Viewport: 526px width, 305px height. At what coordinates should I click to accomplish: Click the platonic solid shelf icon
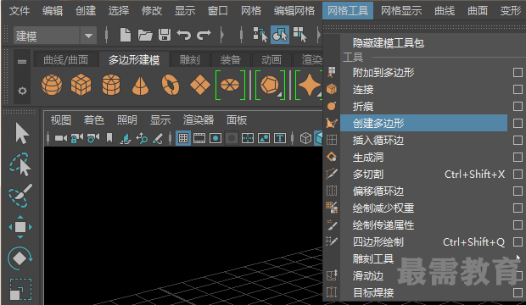click(270, 85)
